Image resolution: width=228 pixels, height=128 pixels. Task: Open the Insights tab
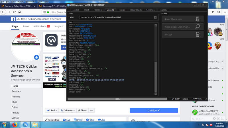coord(58,26)
